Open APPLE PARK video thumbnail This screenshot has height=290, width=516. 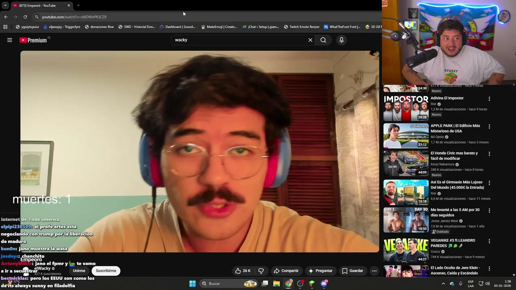(x=406, y=135)
